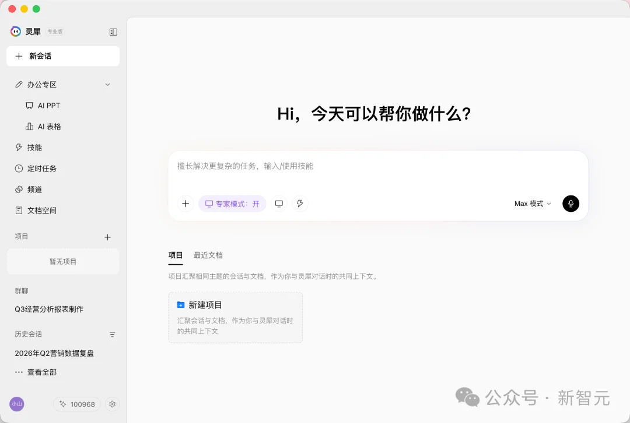The width and height of the screenshot is (630, 423).
Task: Click the AI 表格 chart icon
Action: (29, 127)
